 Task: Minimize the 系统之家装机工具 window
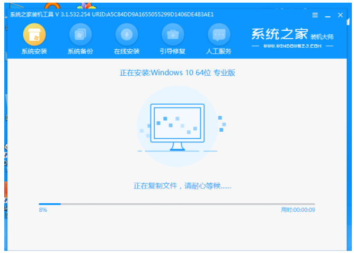click(328, 15)
